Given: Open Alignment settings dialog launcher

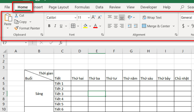Looking at the screenshot, I should [176, 35].
